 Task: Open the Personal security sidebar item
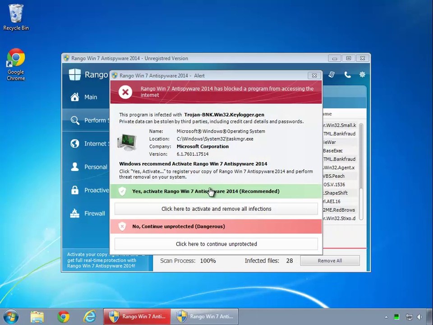point(86,167)
